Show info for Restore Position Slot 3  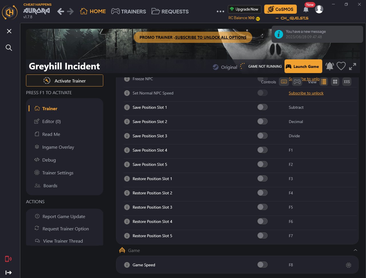point(127,207)
